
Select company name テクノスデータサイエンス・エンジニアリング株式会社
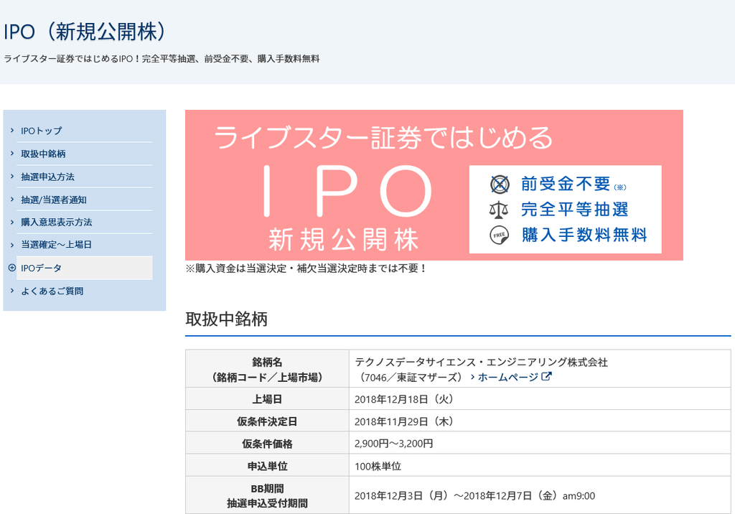482,363
